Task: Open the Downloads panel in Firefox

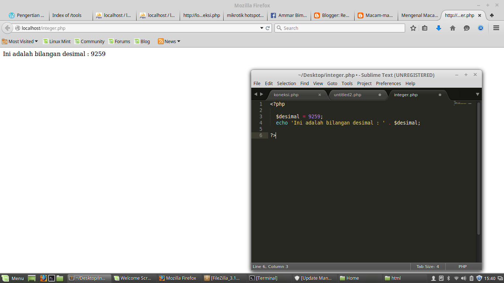Action: [439, 28]
